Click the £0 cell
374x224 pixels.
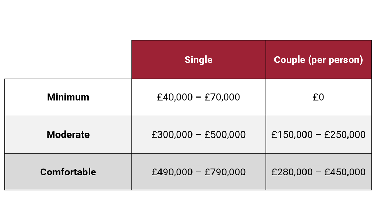coord(319,97)
